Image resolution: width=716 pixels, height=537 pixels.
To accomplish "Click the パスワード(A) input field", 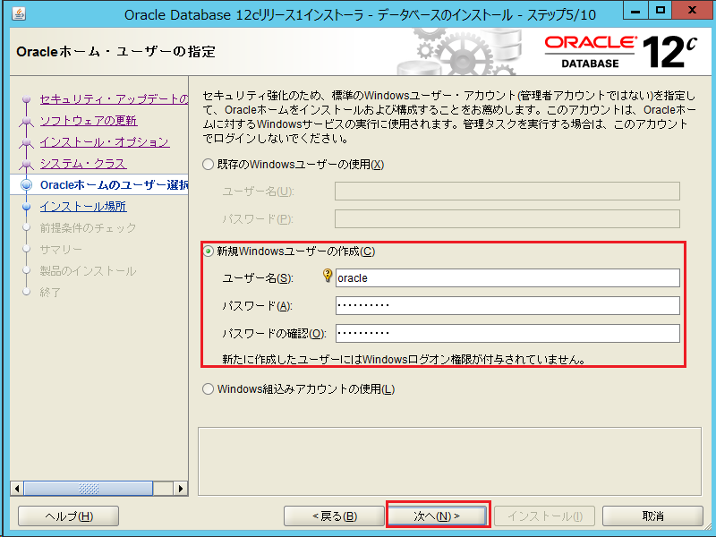I will (507, 305).
